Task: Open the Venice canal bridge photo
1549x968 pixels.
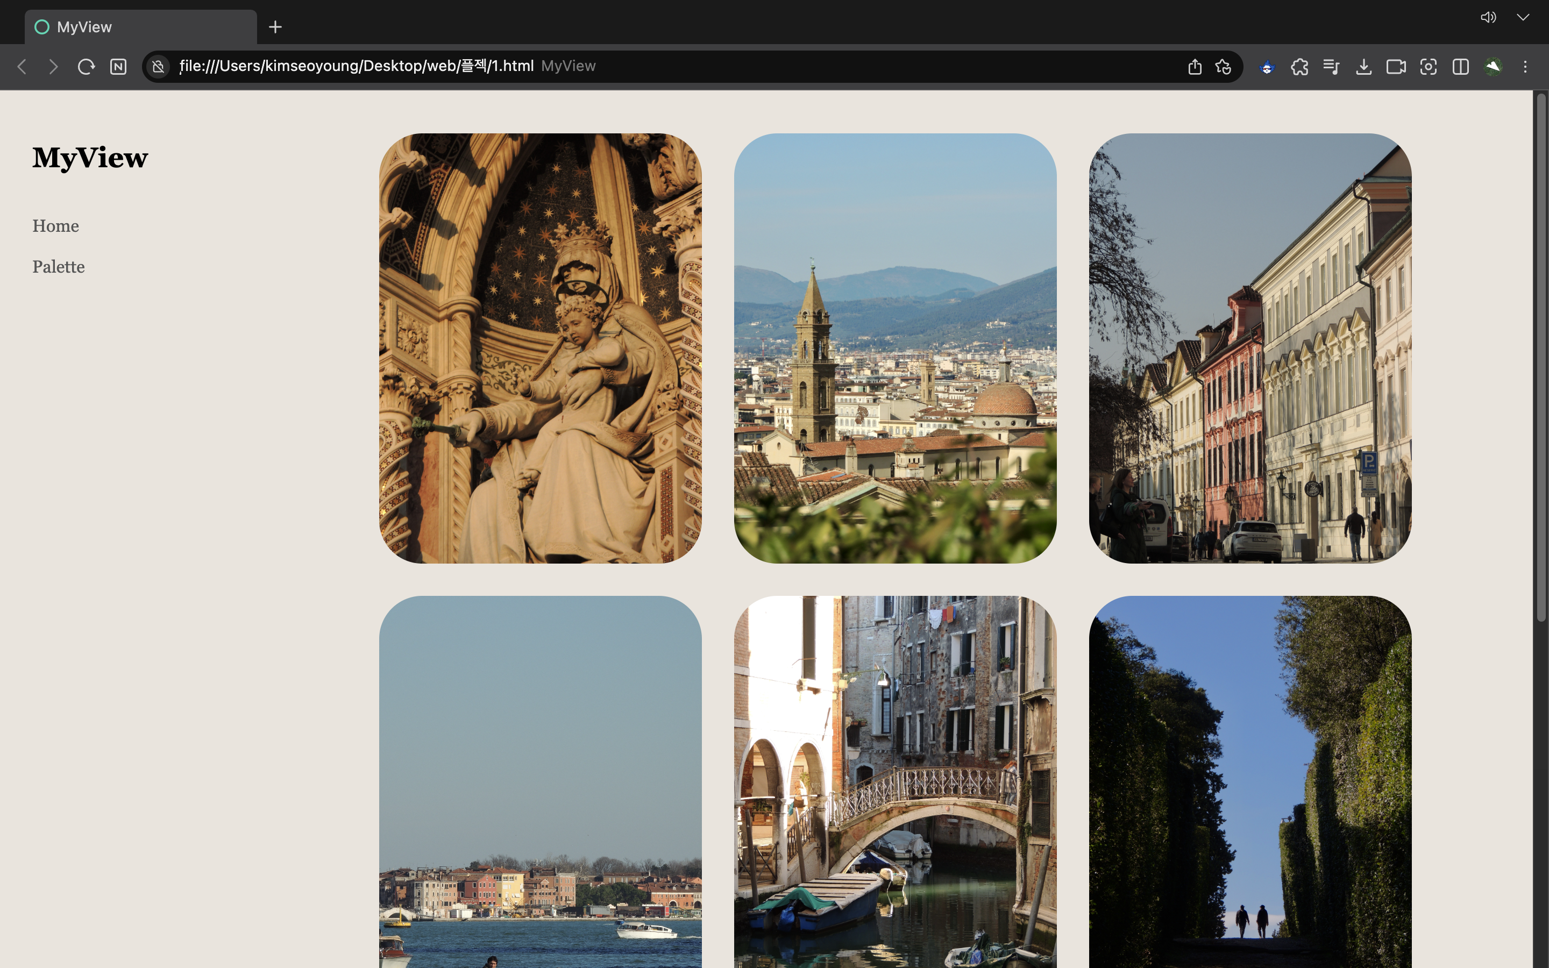Action: pos(895,782)
